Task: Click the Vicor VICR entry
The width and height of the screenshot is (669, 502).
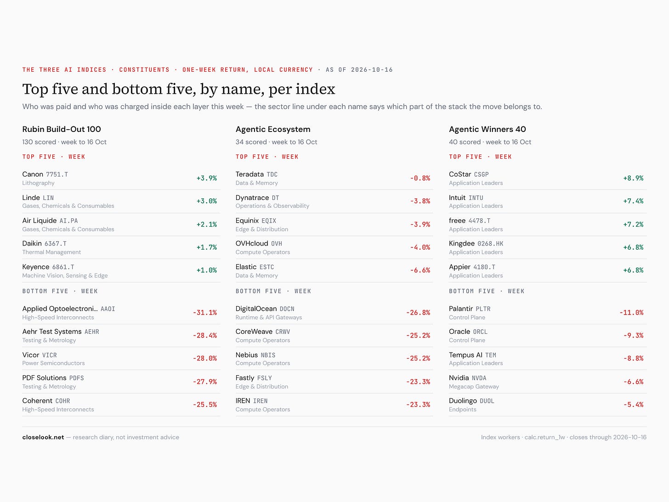Action: 40,355
